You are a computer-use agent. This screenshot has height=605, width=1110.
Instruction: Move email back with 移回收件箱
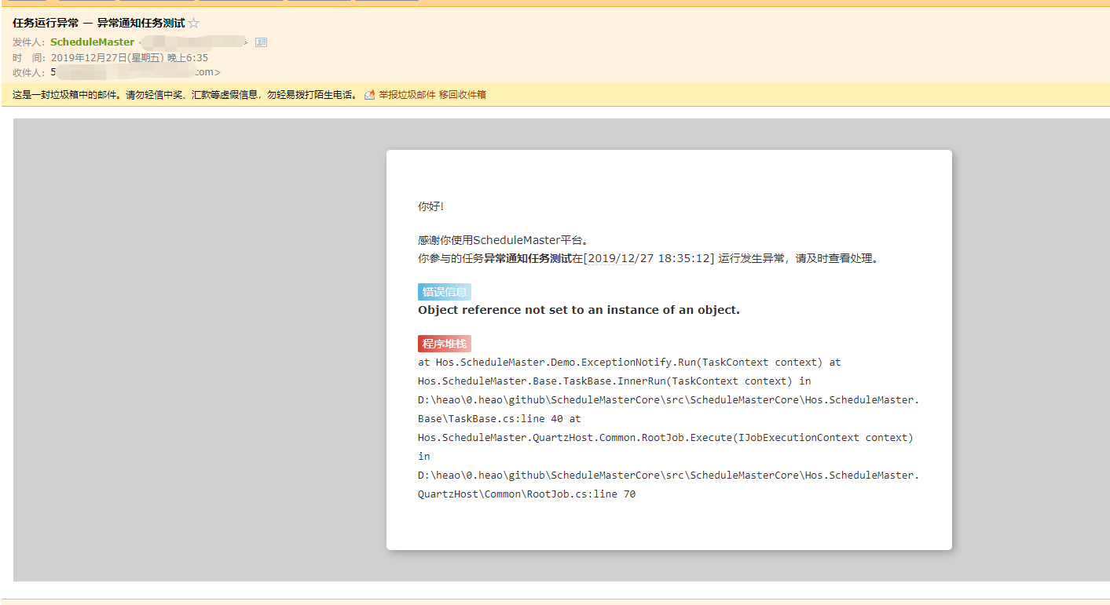[x=462, y=95]
